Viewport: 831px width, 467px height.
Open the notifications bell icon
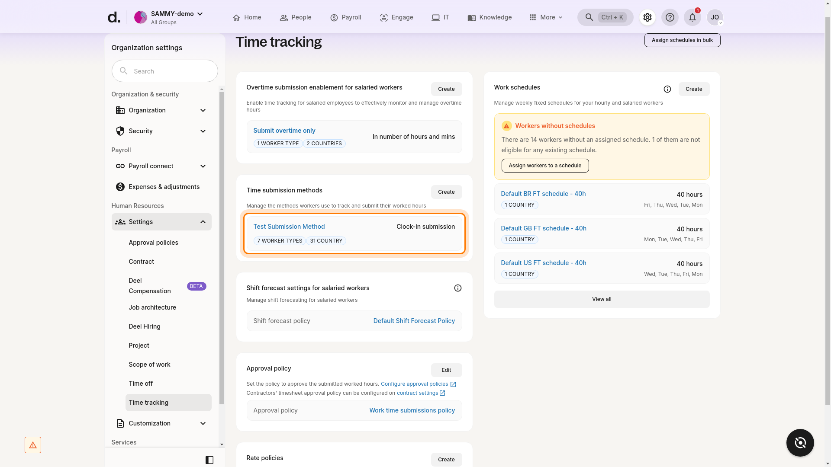[692, 17]
